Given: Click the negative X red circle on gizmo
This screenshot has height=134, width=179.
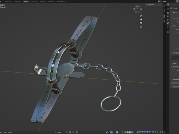Looking at the screenshot, I should click(x=136, y=12).
